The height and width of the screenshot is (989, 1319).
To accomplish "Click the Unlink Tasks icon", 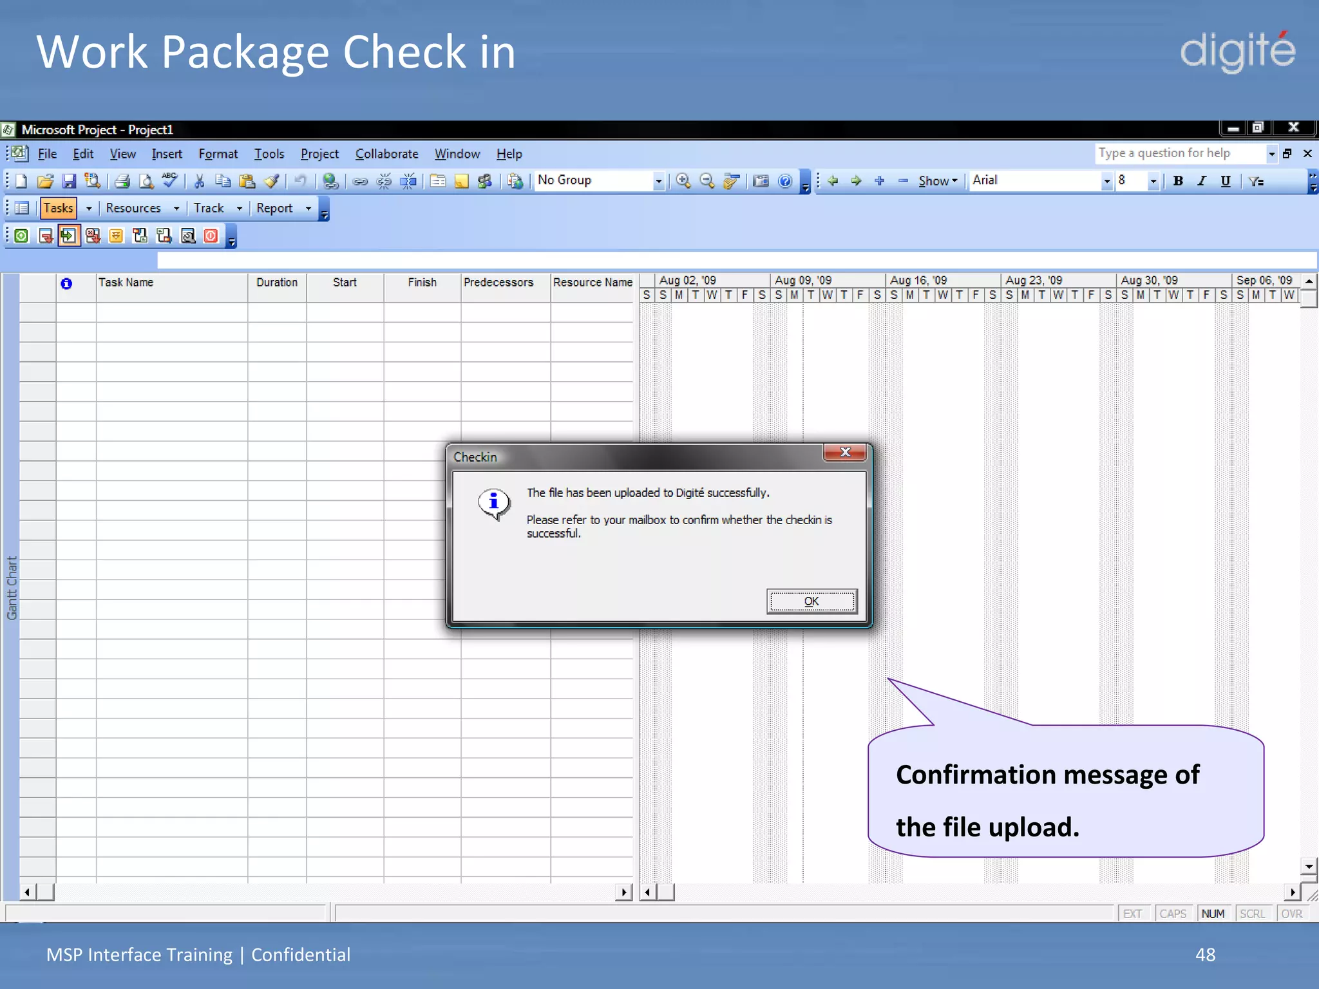I will (384, 181).
